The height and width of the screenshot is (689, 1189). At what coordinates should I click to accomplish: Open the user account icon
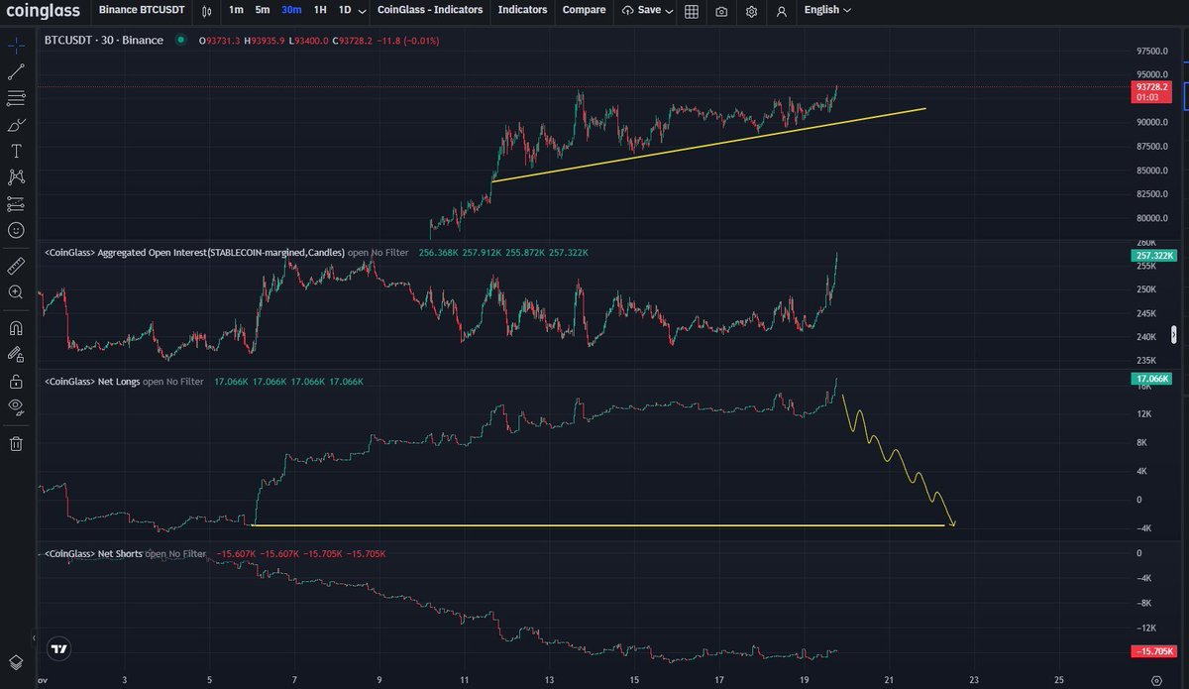[x=783, y=11]
